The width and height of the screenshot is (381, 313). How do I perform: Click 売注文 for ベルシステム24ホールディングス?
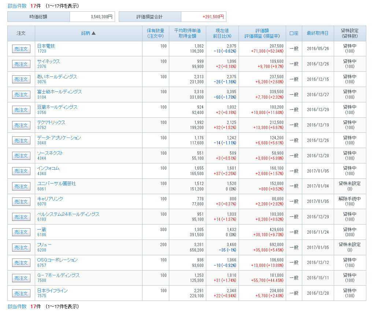pyautogui.click(x=21, y=217)
